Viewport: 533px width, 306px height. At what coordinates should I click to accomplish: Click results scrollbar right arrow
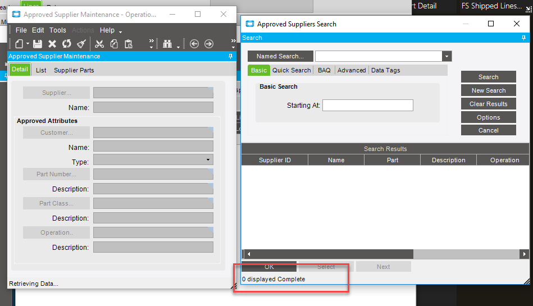(524, 254)
